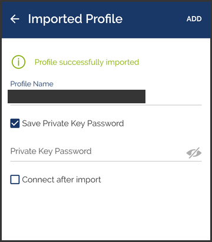Click the underline below Private Key Password
The height and width of the screenshot is (242, 212).
106,161
